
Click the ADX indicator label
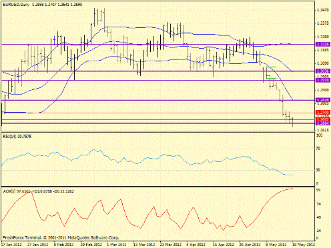(38, 191)
